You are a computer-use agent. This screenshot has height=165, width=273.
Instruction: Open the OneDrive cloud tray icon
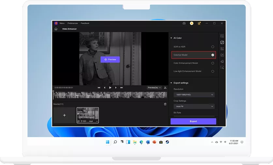(x=217, y=142)
